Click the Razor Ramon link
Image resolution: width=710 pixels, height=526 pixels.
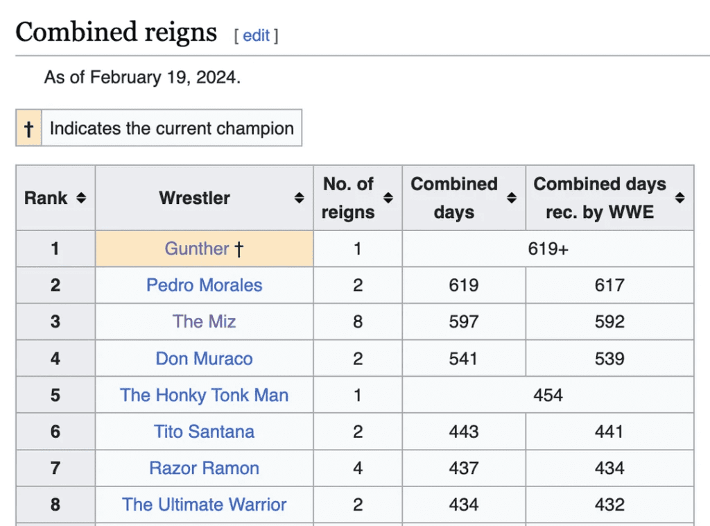pos(204,468)
